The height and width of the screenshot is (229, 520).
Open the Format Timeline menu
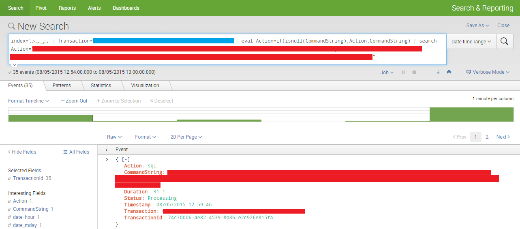point(28,101)
